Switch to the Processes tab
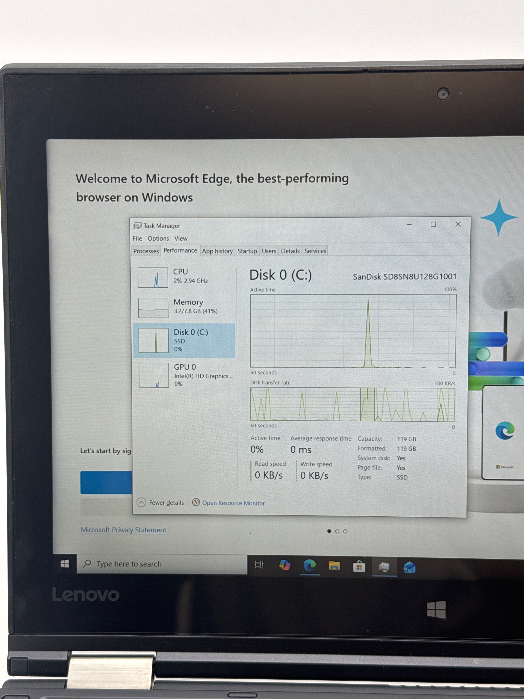The width and height of the screenshot is (524, 699). point(146,251)
